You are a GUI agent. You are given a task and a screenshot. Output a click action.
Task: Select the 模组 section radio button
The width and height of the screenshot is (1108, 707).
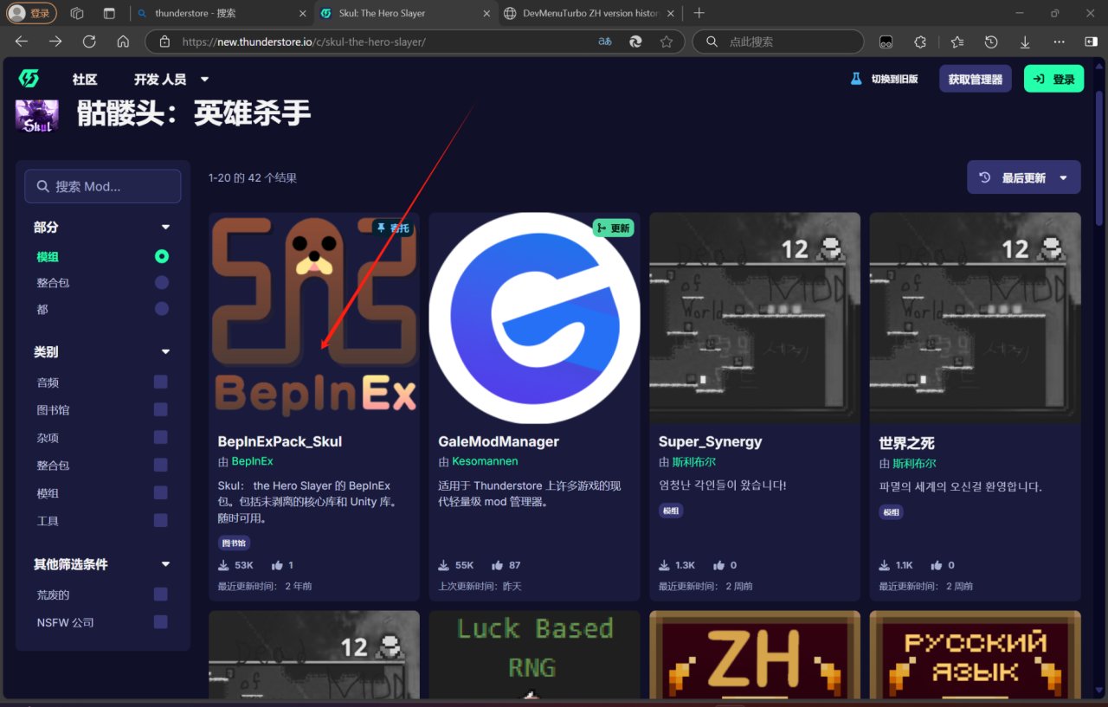(161, 256)
